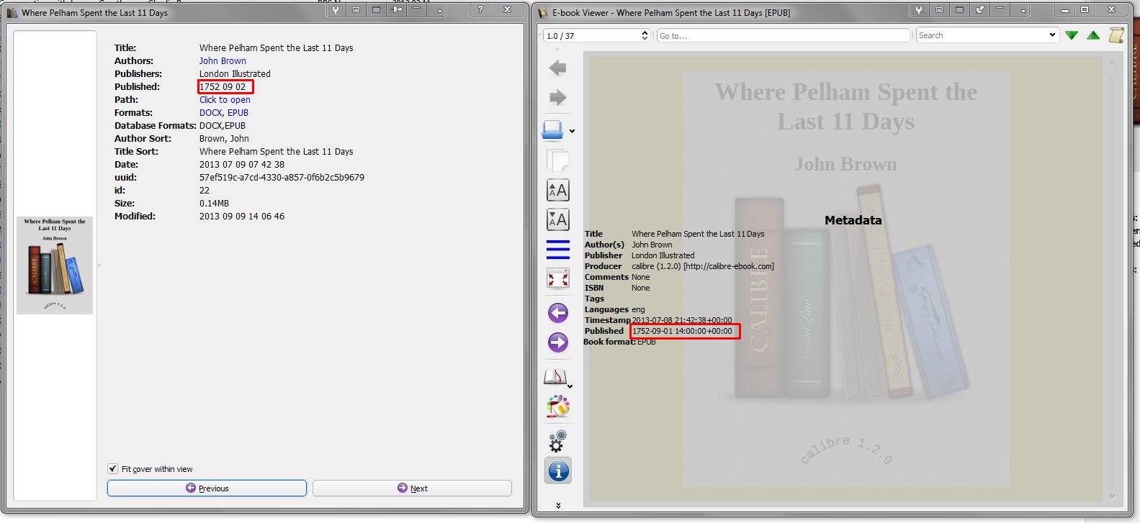Select the Publishers value London Illustrated in details
Image resolution: width=1140 pixels, height=523 pixels.
coord(235,74)
